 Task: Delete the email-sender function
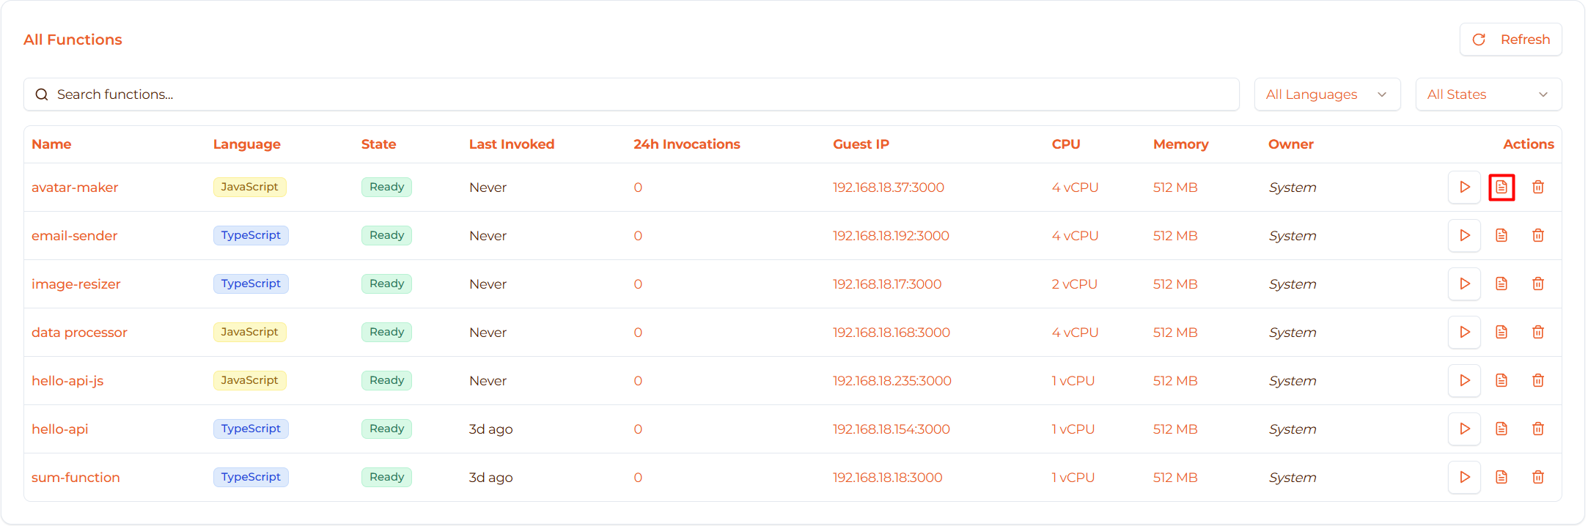point(1538,235)
